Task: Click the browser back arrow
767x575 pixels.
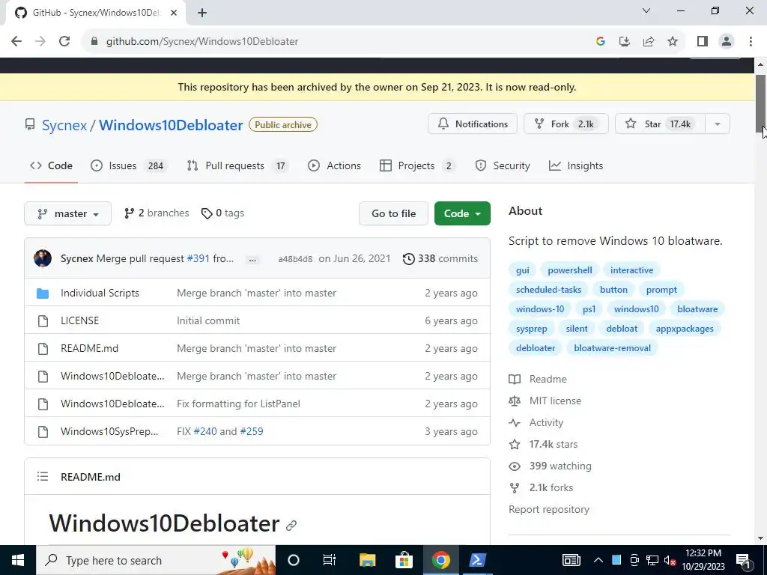Action: point(16,42)
